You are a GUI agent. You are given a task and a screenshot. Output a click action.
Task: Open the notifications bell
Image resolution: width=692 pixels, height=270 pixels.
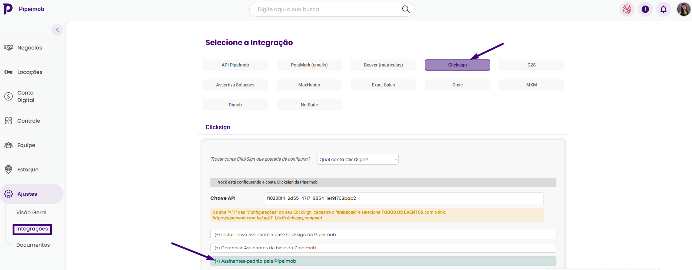tap(663, 9)
